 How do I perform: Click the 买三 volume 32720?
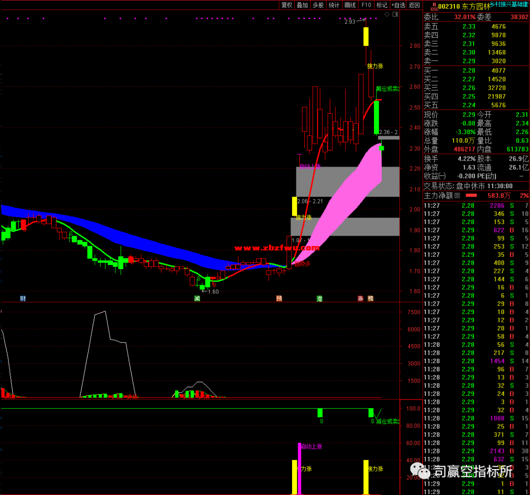click(497, 88)
